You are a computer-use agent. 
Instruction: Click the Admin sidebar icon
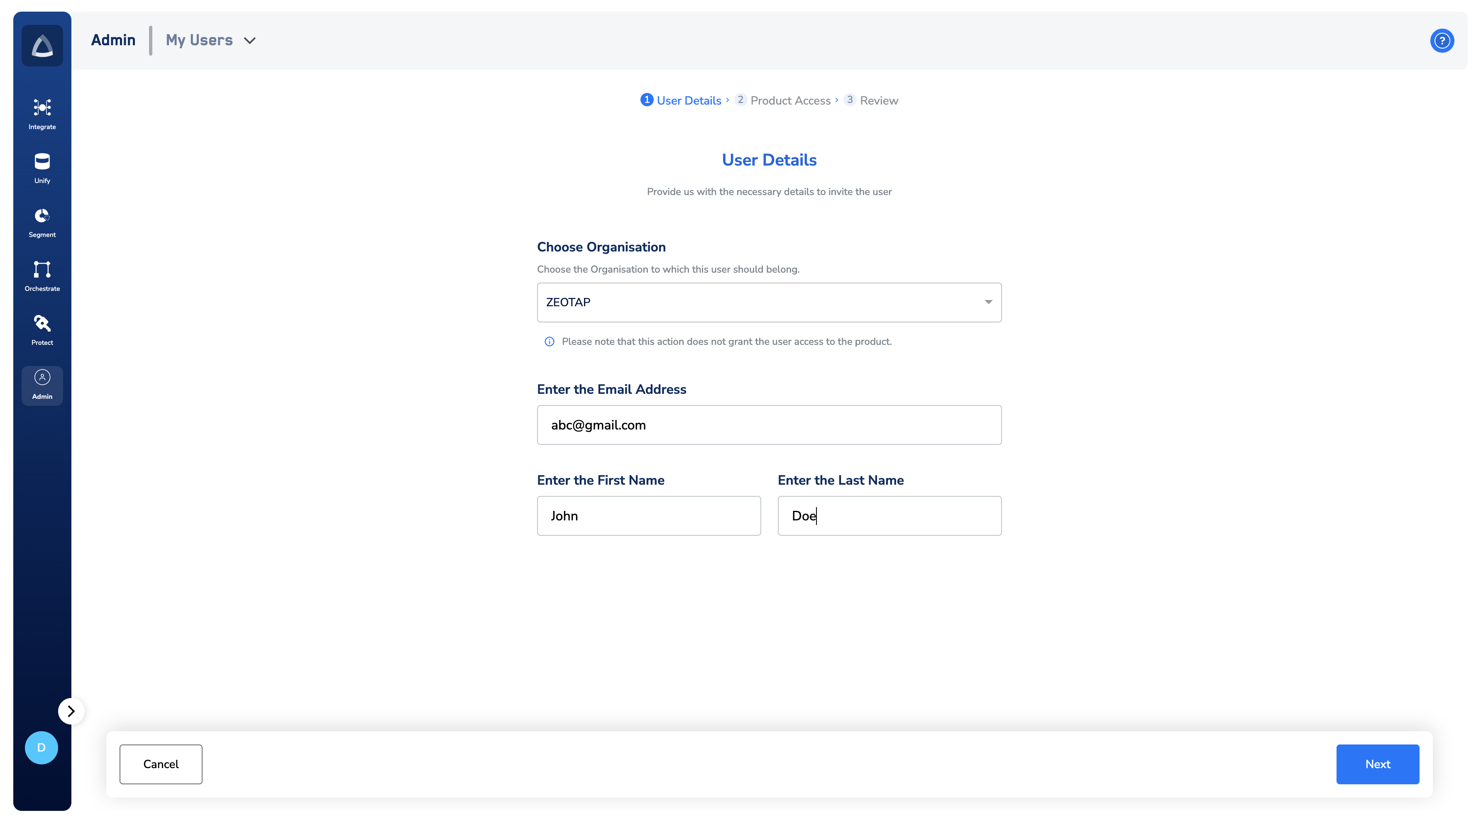42,385
